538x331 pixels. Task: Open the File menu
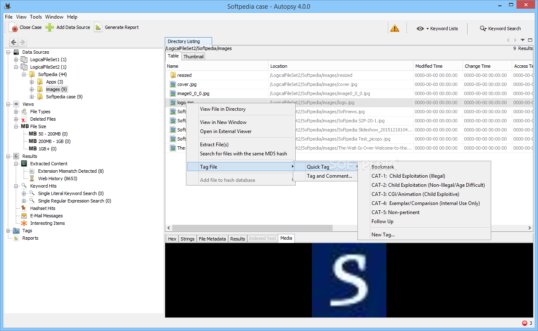(9, 17)
